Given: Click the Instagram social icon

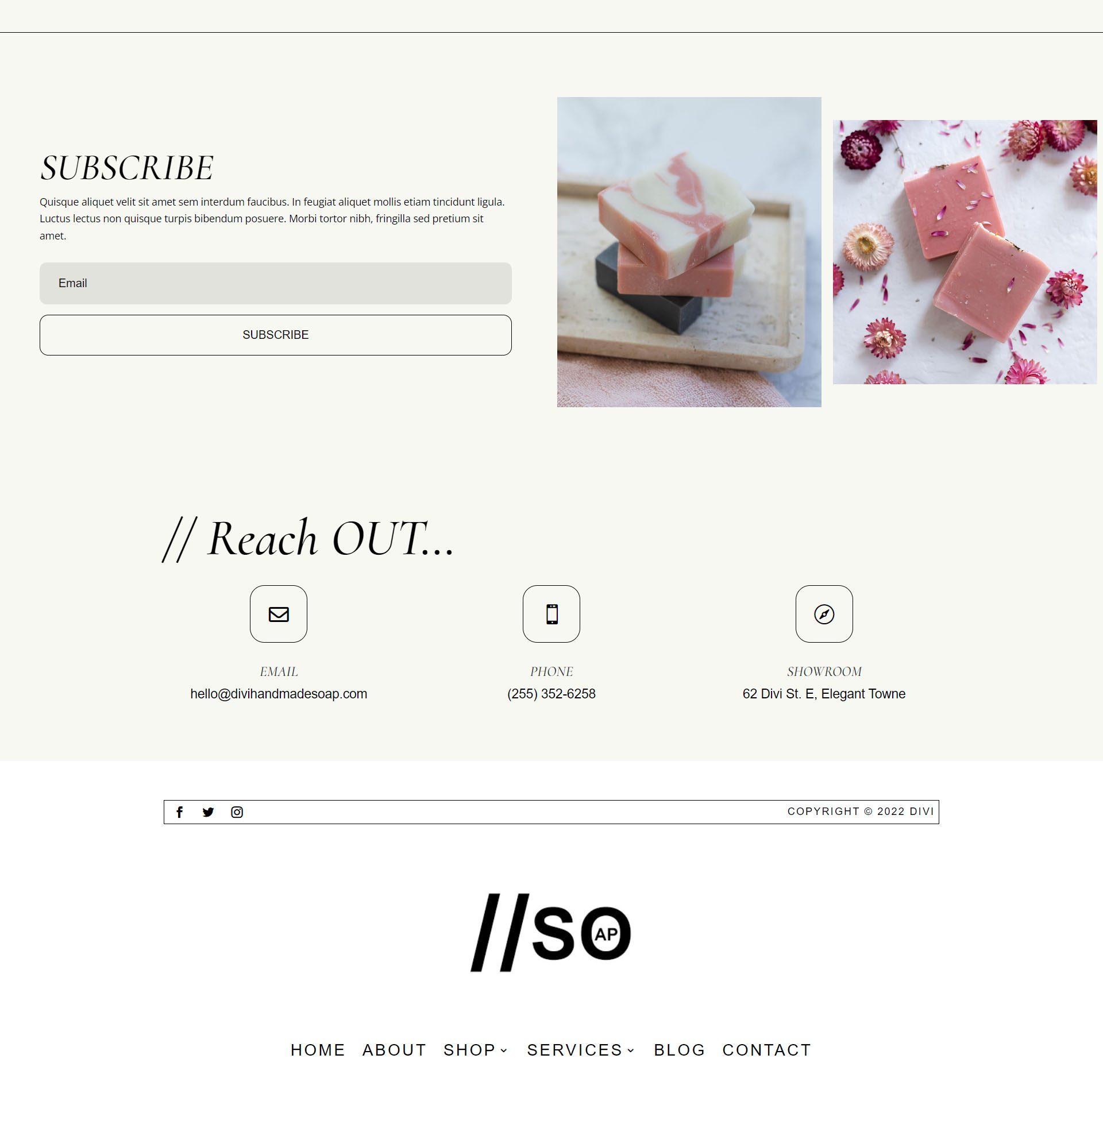Looking at the screenshot, I should [x=237, y=812].
